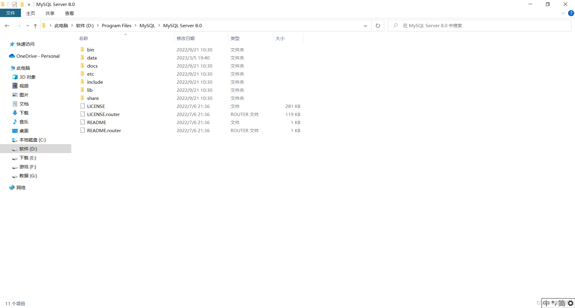The image size is (575, 308).
Task: Open the recent locations dropdown
Action: [x=28, y=26]
